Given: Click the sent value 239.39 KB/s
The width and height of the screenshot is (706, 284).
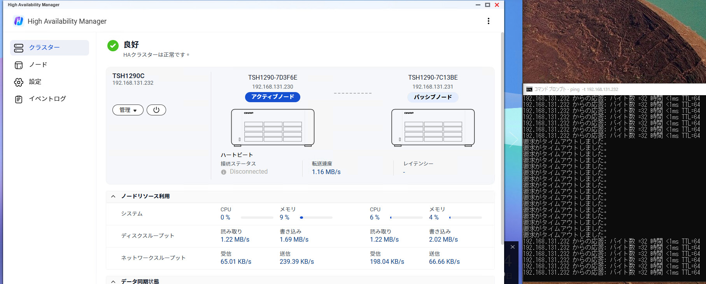Looking at the screenshot, I should [x=297, y=262].
